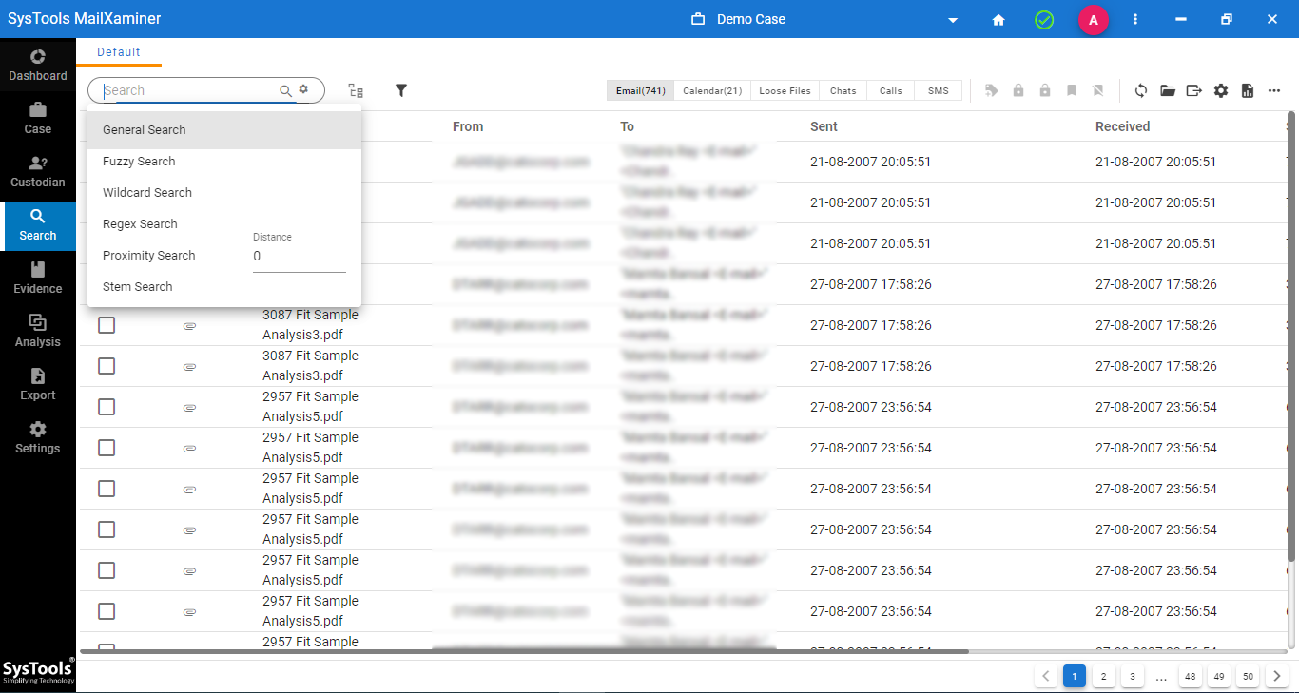Focus the Search text field

point(188,90)
